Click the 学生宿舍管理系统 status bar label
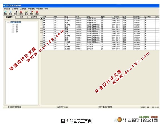160x124 pixels. coord(14,107)
